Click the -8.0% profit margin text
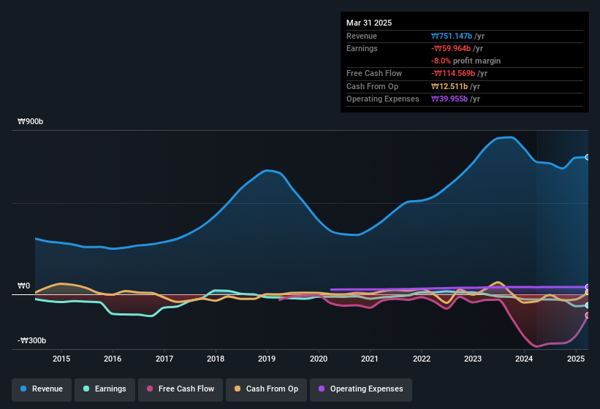This screenshot has height=409, width=600. coord(466,61)
